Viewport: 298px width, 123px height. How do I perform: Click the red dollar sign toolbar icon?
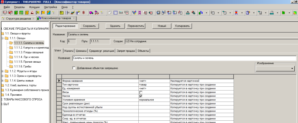(83, 13)
